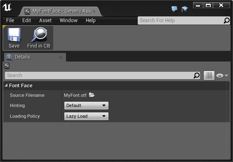Open the chat bubble feedback icon

[x=174, y=9]
